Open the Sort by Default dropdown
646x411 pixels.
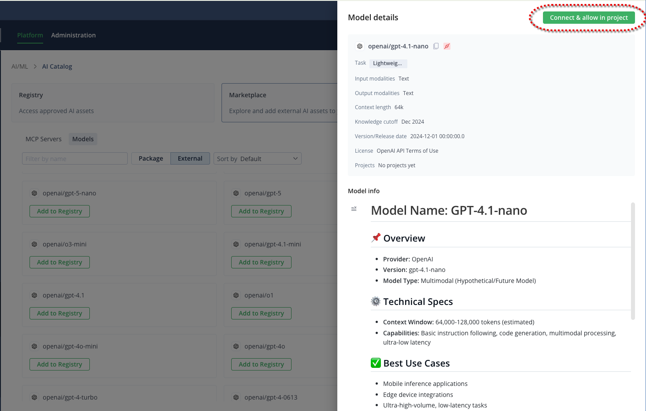click(x=258, y=158)
